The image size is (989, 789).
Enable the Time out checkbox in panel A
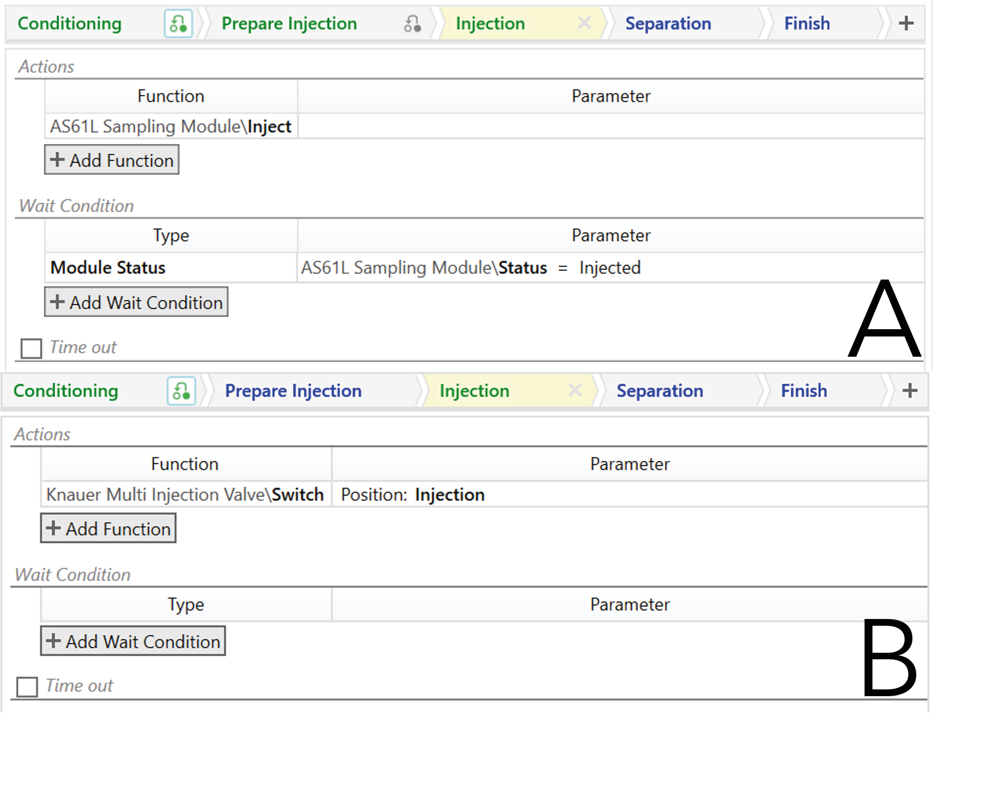[x=31, y=348]
